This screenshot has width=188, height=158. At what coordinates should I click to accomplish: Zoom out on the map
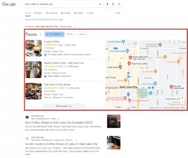click(x=182, y=102)
